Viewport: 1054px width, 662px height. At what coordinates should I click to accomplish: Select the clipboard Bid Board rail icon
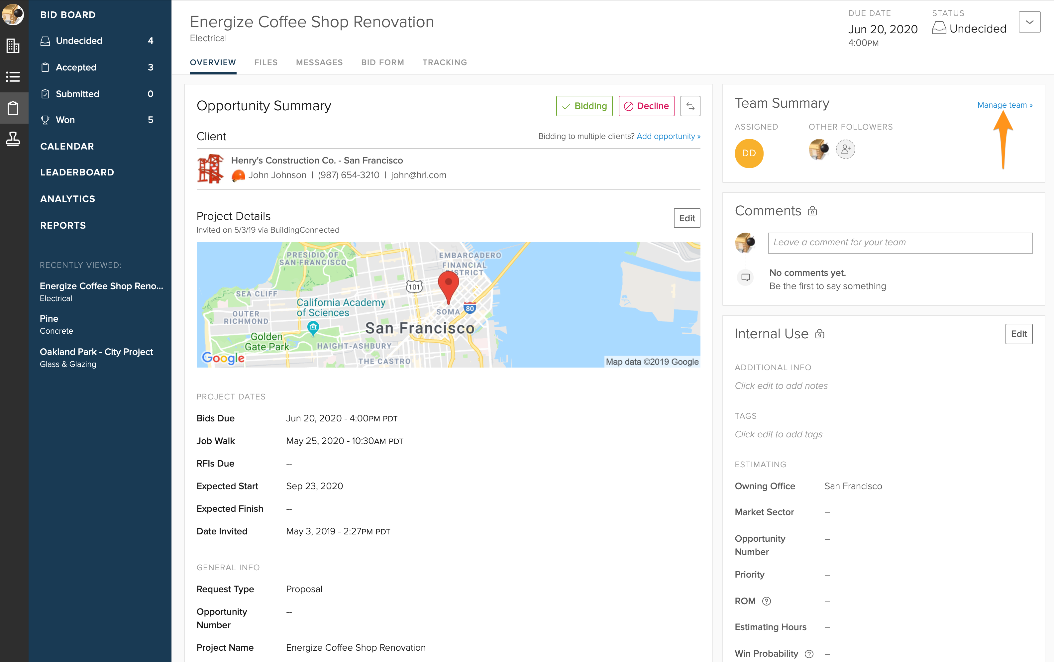[13, 108]
